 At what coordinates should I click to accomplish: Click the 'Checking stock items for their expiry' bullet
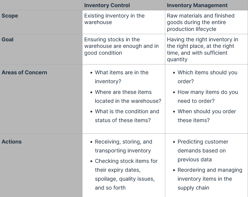(126, 174)
